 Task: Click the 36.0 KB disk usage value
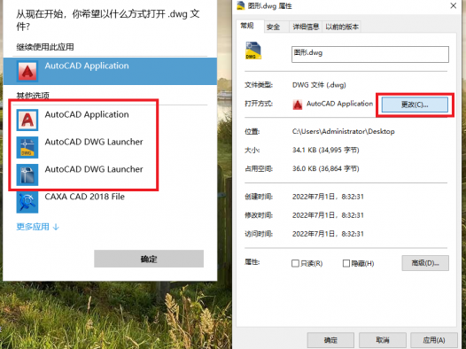[x=326, y=169]
